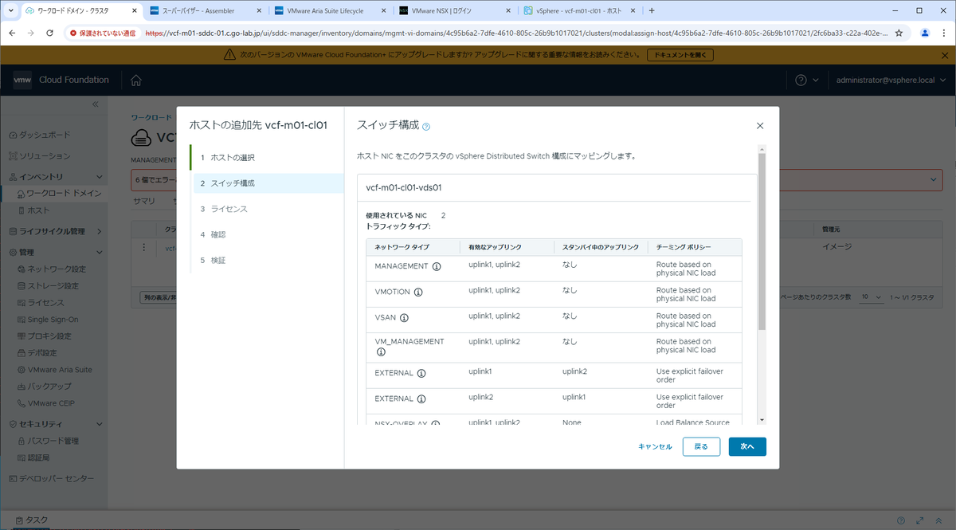Image resolution: width=956 pixels, height=530 pixels.
Task: Expand the error banner chevron
Action: (933, 181)
